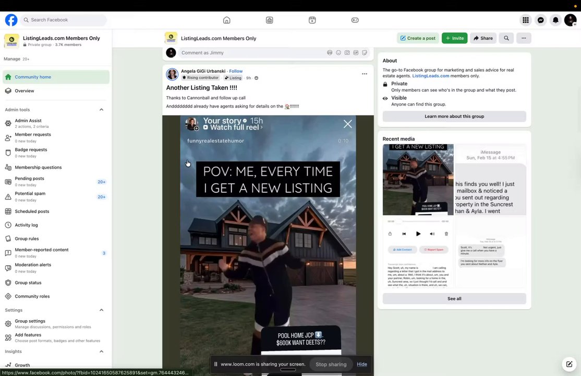This screenshot has height=376, width=581.
Task: Close the story overlay with X
Action: click(347, 124)
